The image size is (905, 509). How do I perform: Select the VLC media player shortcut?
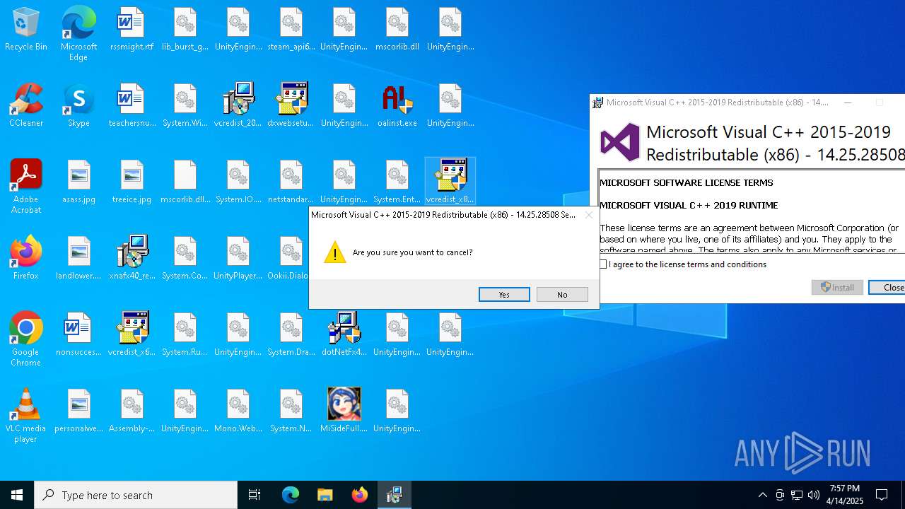(x=26, y=415)
